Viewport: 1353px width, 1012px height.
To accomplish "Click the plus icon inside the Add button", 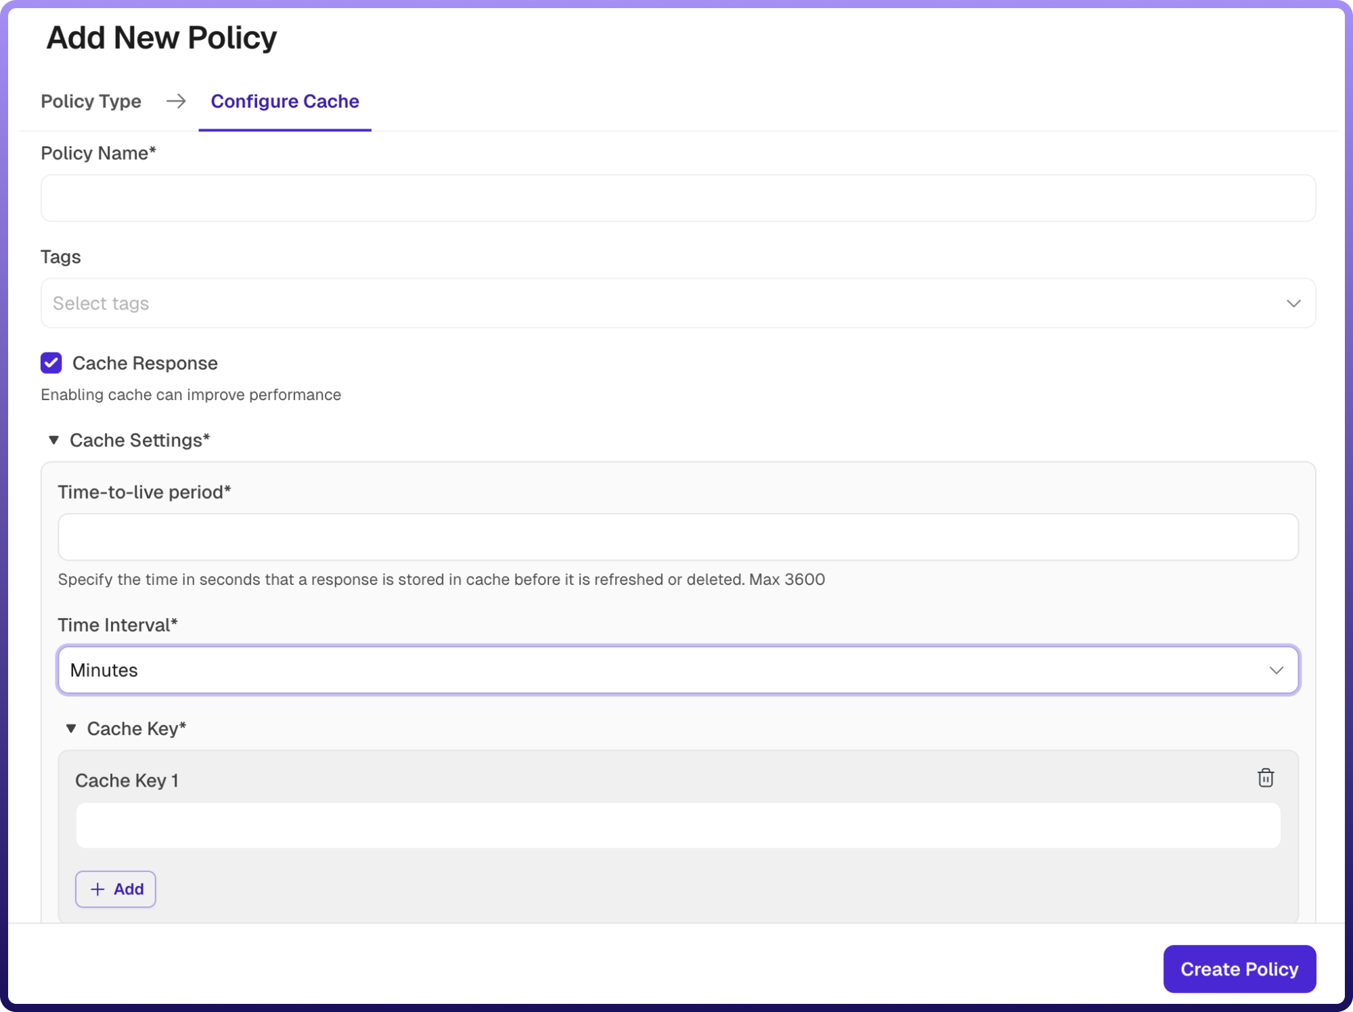I will [x=97, y=889].
